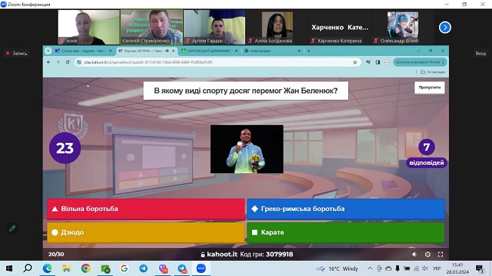Image resolution: width=492 pixels, height=276 pixels.
Task: Open Kahoot settings gear icon
Action: [428, 254]
